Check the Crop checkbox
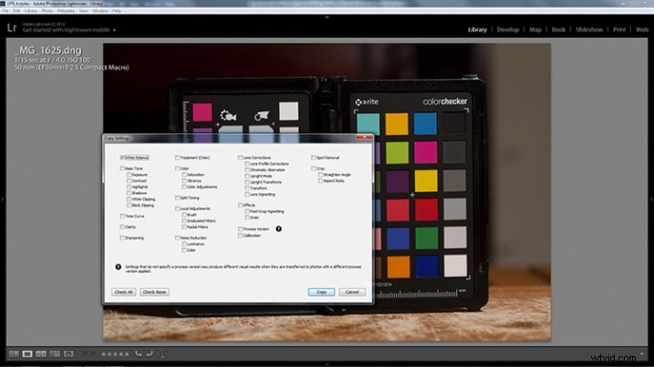This screenshot has height=367, width=654. click(313, 168)
